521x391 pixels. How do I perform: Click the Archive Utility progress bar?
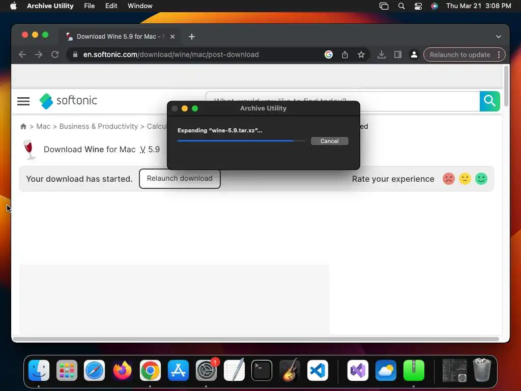[x=241, y=141]
